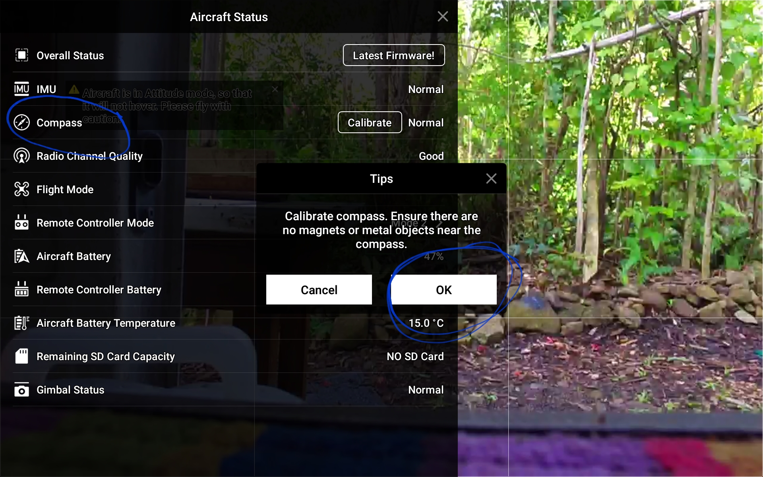Click the Compass icon
763x477 pixels.
(x=22, y=122)
